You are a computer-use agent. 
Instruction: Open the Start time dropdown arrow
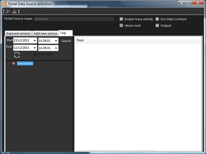coord(56,41)
